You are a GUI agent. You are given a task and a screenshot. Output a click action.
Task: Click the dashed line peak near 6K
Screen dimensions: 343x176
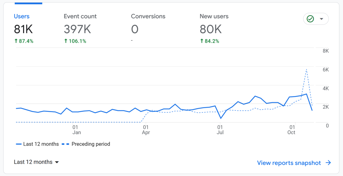coord(306,69)
